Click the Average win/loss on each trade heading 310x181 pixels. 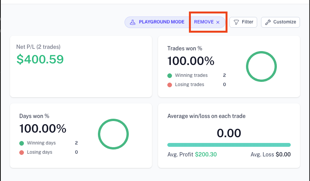(206, 116)
